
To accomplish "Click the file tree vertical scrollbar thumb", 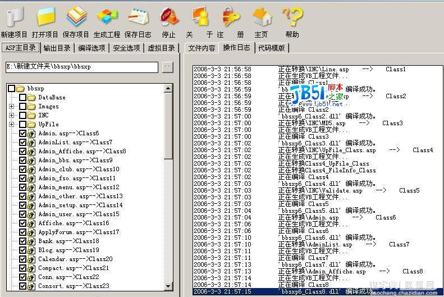I will point(168,126).
